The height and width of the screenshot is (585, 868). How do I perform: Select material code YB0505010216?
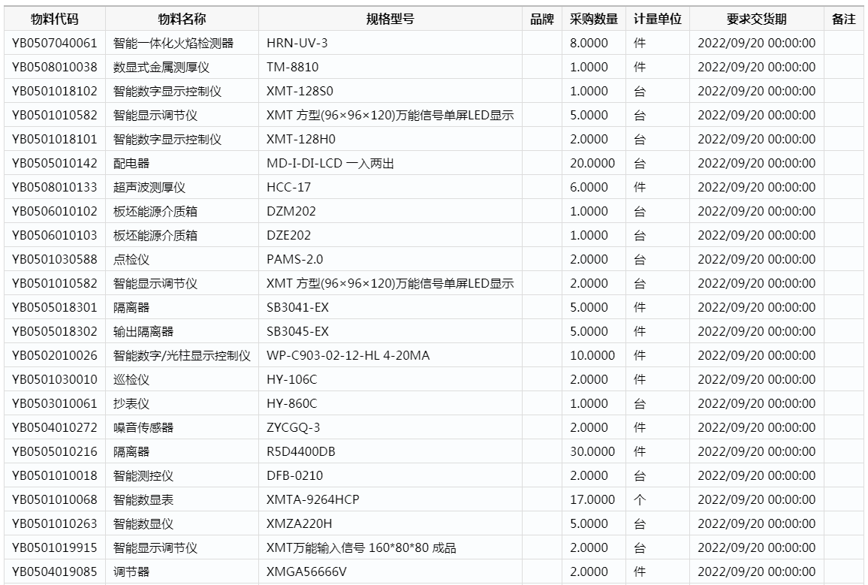[x=55, y=451]
